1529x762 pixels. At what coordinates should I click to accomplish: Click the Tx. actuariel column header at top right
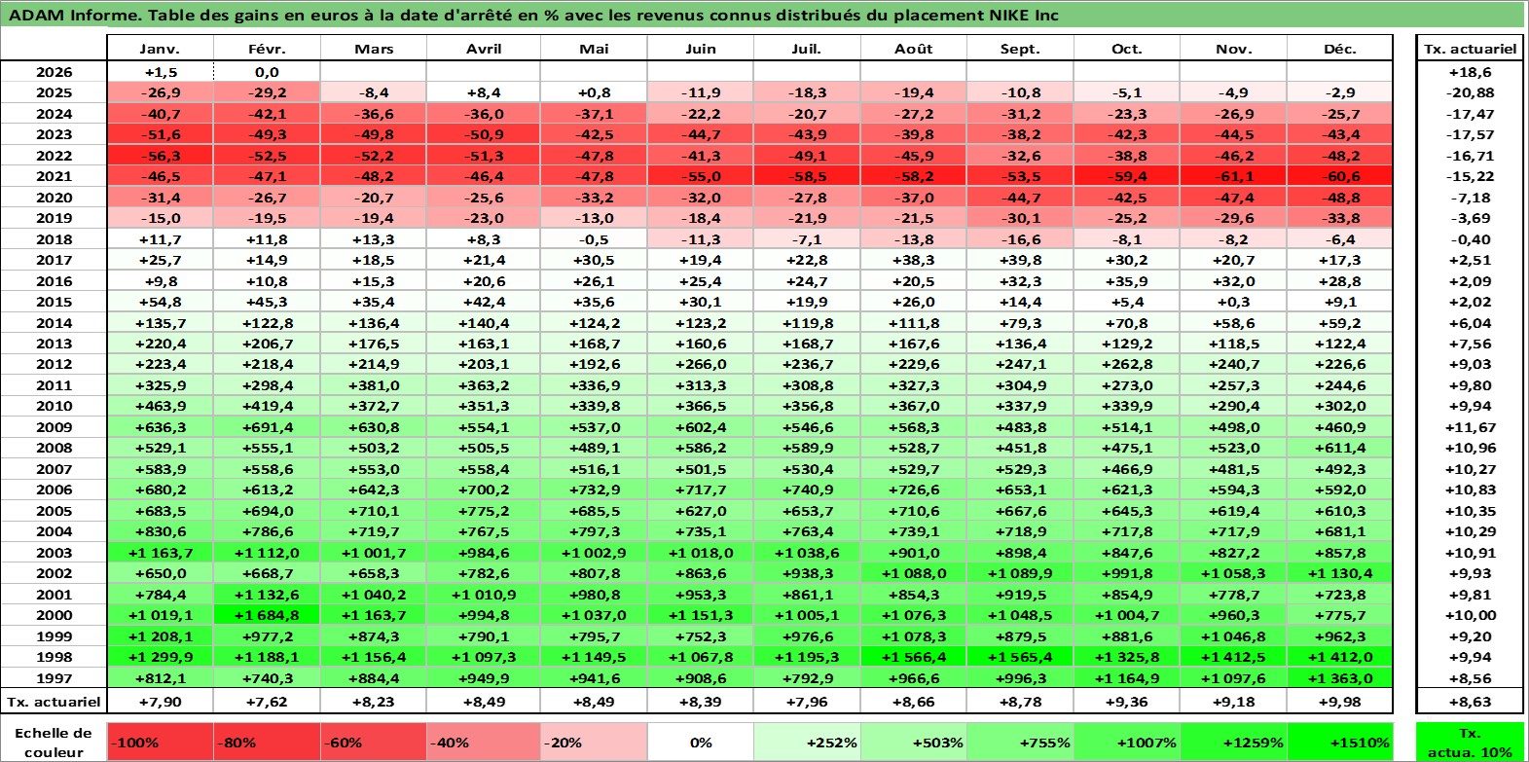(1470, 49)
